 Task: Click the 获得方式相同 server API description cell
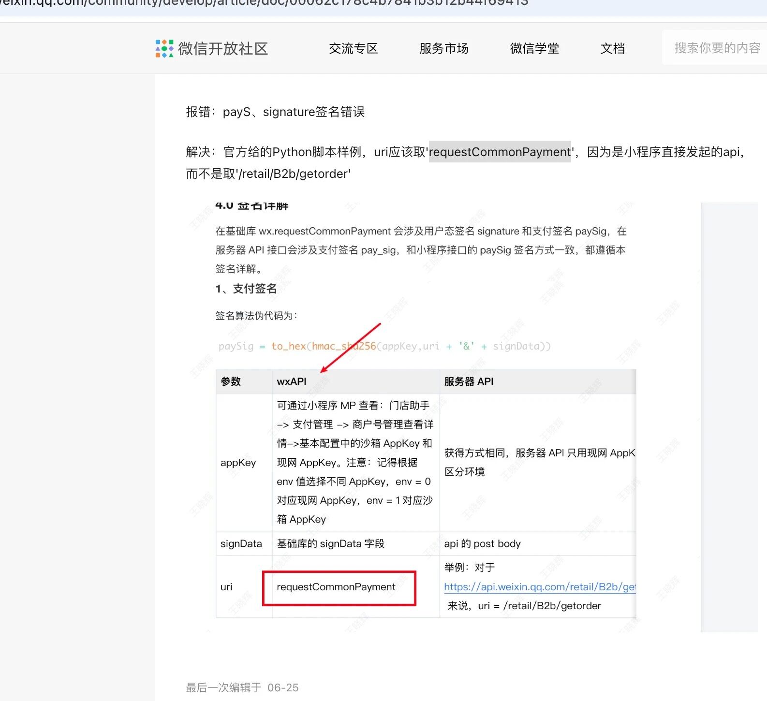(x=538, y=463)
